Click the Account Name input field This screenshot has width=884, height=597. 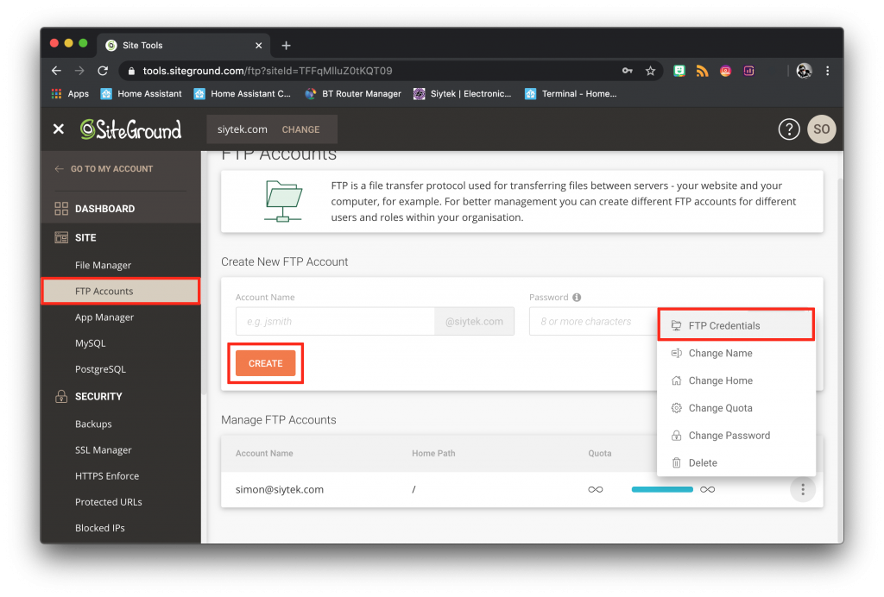(x=335, y=322)
